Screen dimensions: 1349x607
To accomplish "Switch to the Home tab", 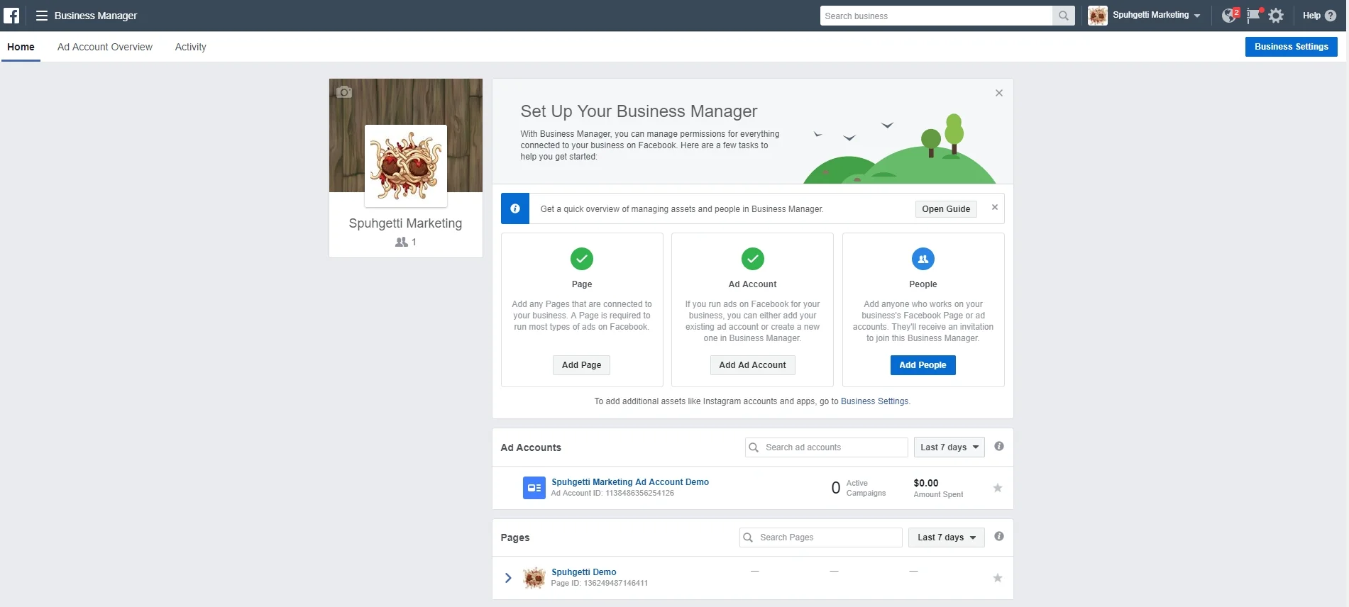I will click(x=21, y=47).
